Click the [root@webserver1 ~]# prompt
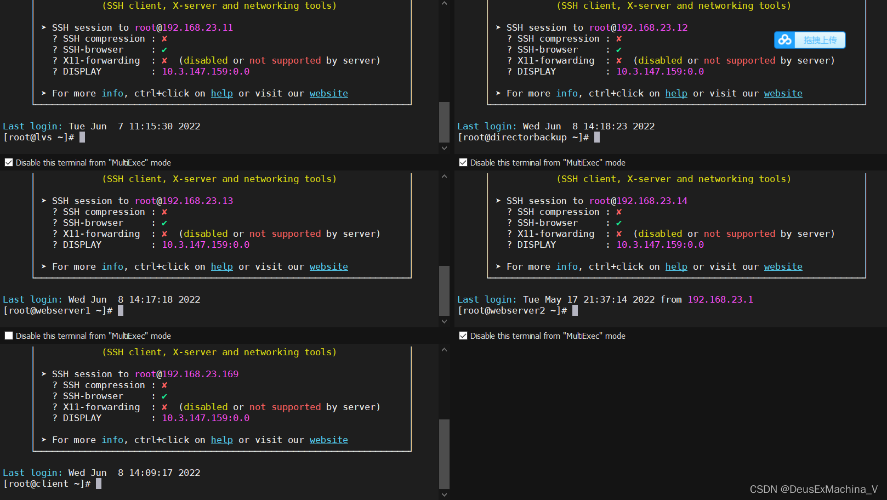 (x=58, y=310)
